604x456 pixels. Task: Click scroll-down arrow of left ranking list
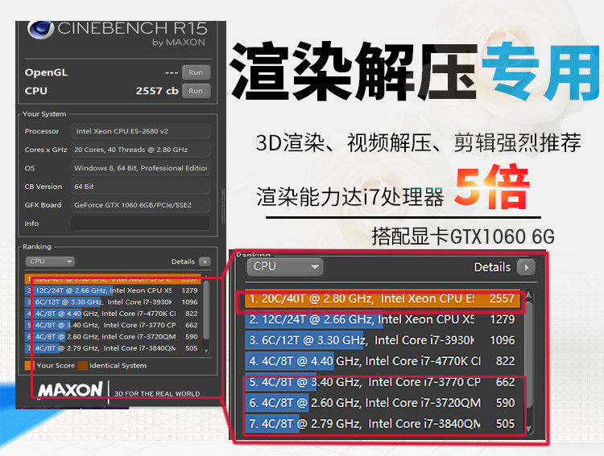pyautogui.click(x=206, y=351)
